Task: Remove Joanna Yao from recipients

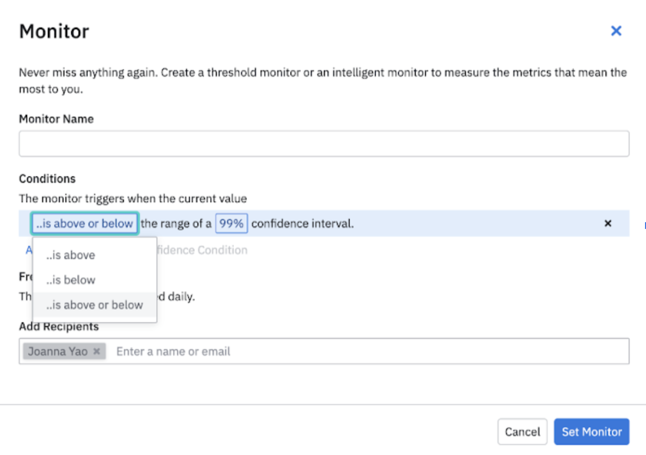Action: (x=97, y=351)
